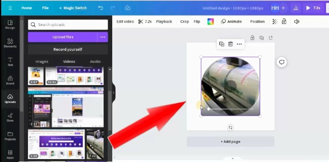Lock the page with page lock icon
Screen dimensions: 329x162
(252, 38)
